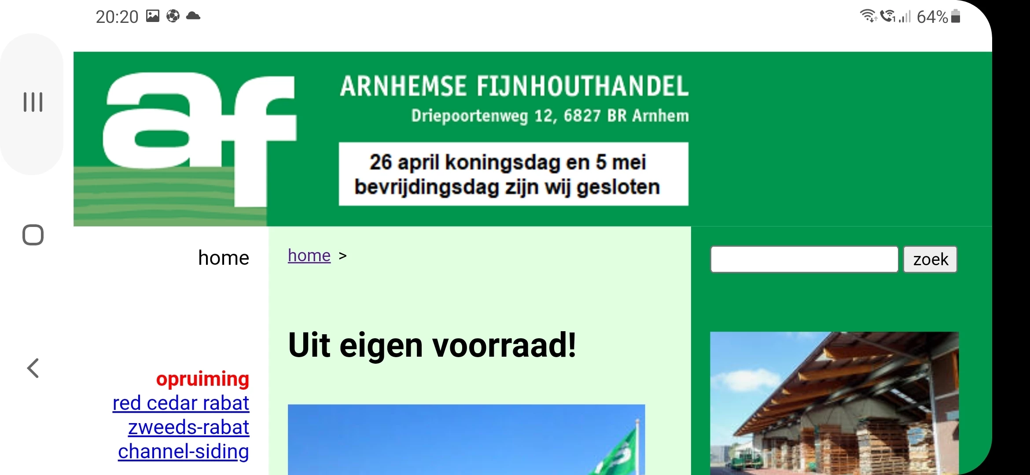Click the white 'af' company logo
1030x475 pixels.
[x=199, y=139]
